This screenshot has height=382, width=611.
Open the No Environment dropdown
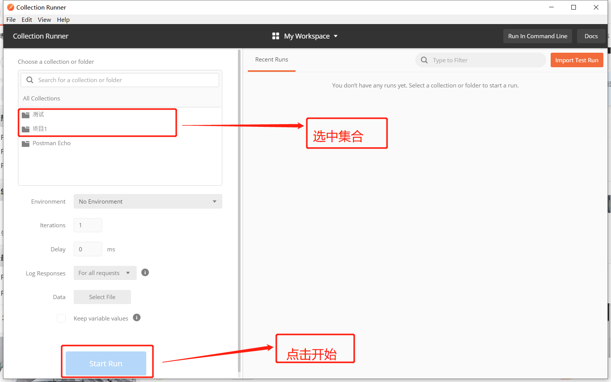148,201
